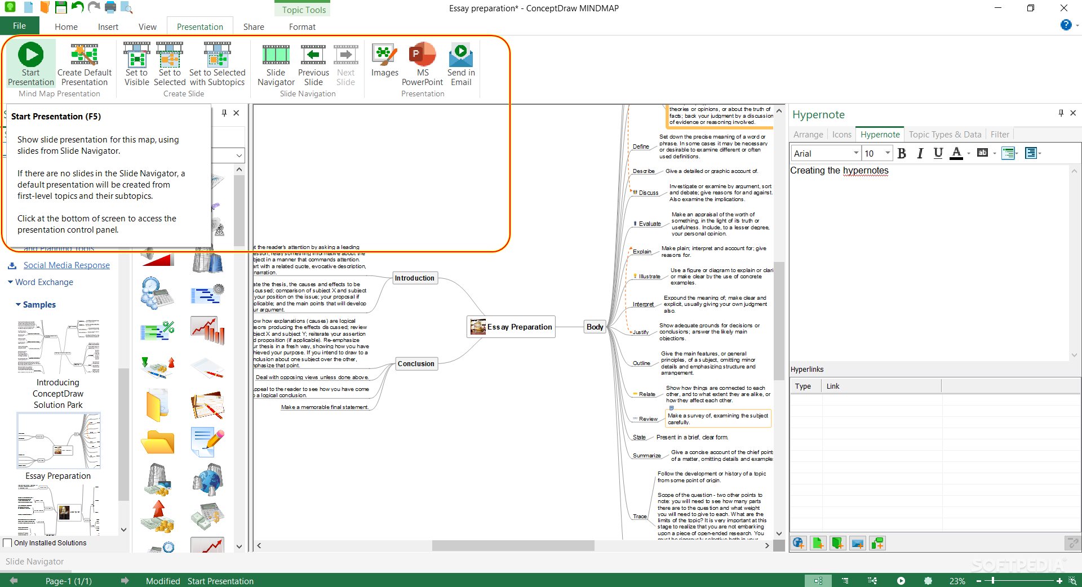The width and height of the screenshot is (1082, 587).
Task: Toggle Underline in Hypernote toolbar
Action: 938,153
